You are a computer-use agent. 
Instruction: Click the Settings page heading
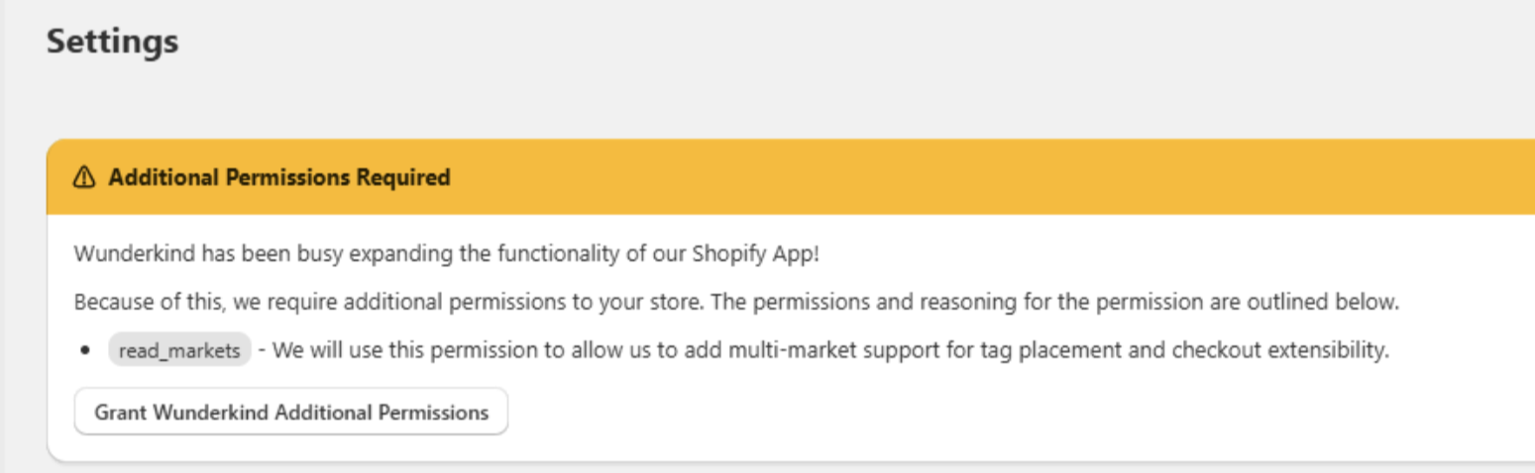point(113,42)
